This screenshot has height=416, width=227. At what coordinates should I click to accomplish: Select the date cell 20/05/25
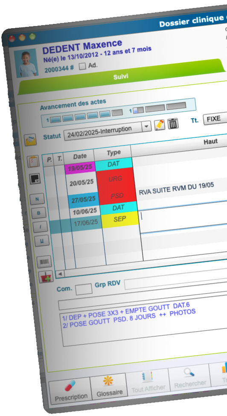click(81, 183)
